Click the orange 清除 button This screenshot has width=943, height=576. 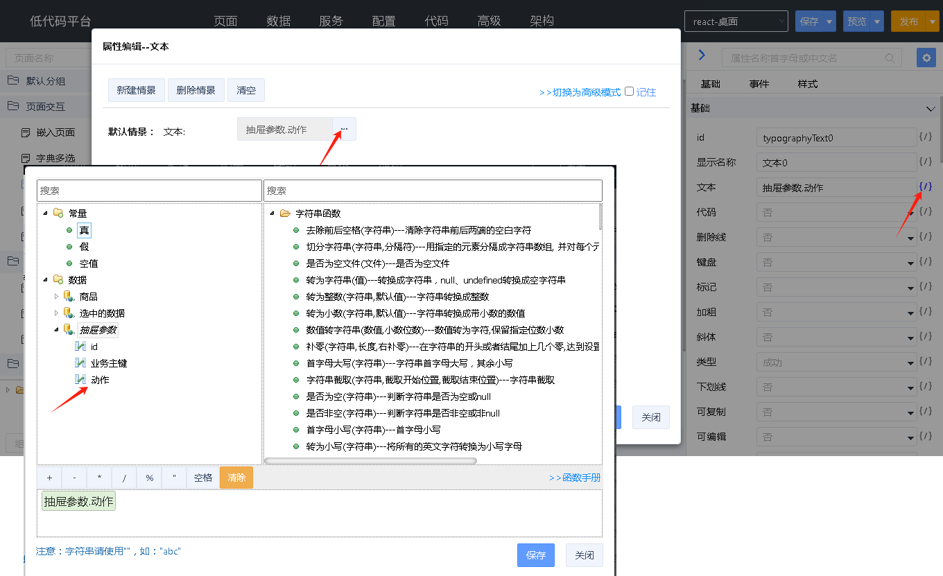pos(236,478)
